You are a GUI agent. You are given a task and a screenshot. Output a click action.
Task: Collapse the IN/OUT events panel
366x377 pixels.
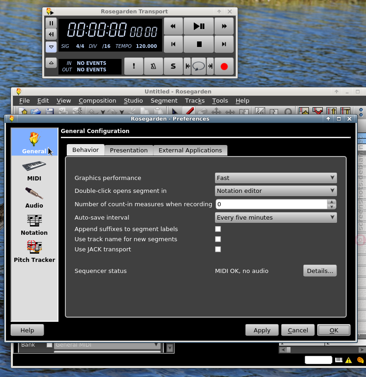pos(51,63)
